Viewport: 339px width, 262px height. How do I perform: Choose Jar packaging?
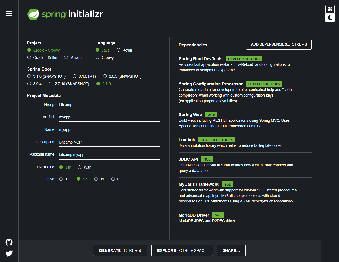click(x=65, y=167)
